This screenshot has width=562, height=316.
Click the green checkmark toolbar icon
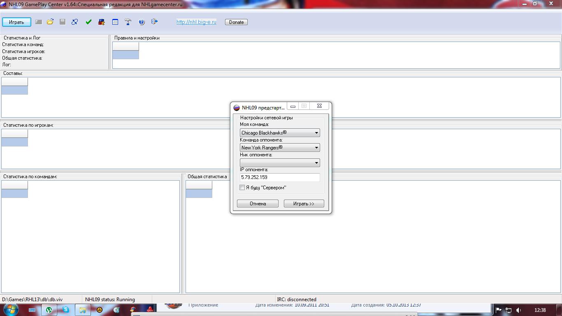tap(88, 22)
